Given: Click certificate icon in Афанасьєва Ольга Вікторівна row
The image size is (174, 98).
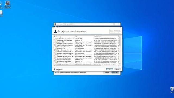Looking at the screenshot, I should pos(56,41).
